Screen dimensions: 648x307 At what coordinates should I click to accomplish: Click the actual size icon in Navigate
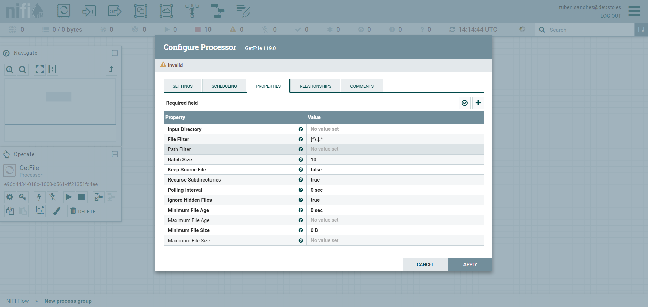click(52, 69)
